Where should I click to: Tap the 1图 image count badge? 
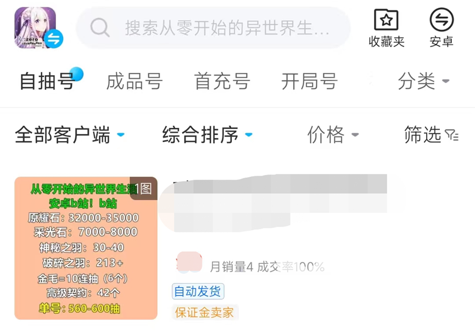(x=143, y=189)
